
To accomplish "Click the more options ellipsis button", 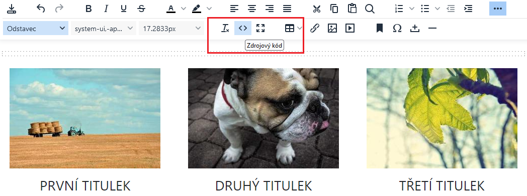I will tap(498, 9).
